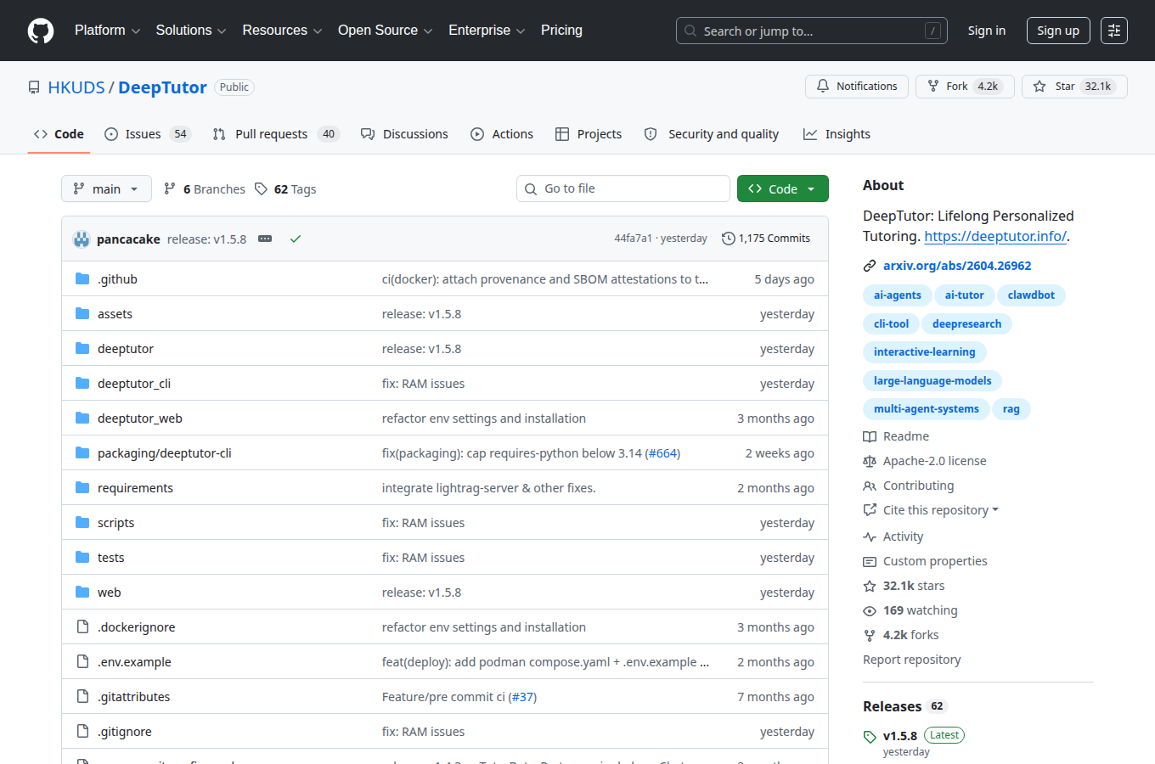Open the 1,175 Commits history
Image resolution: width=1155 pixels, height=764 pixels.
click(766, 239)
